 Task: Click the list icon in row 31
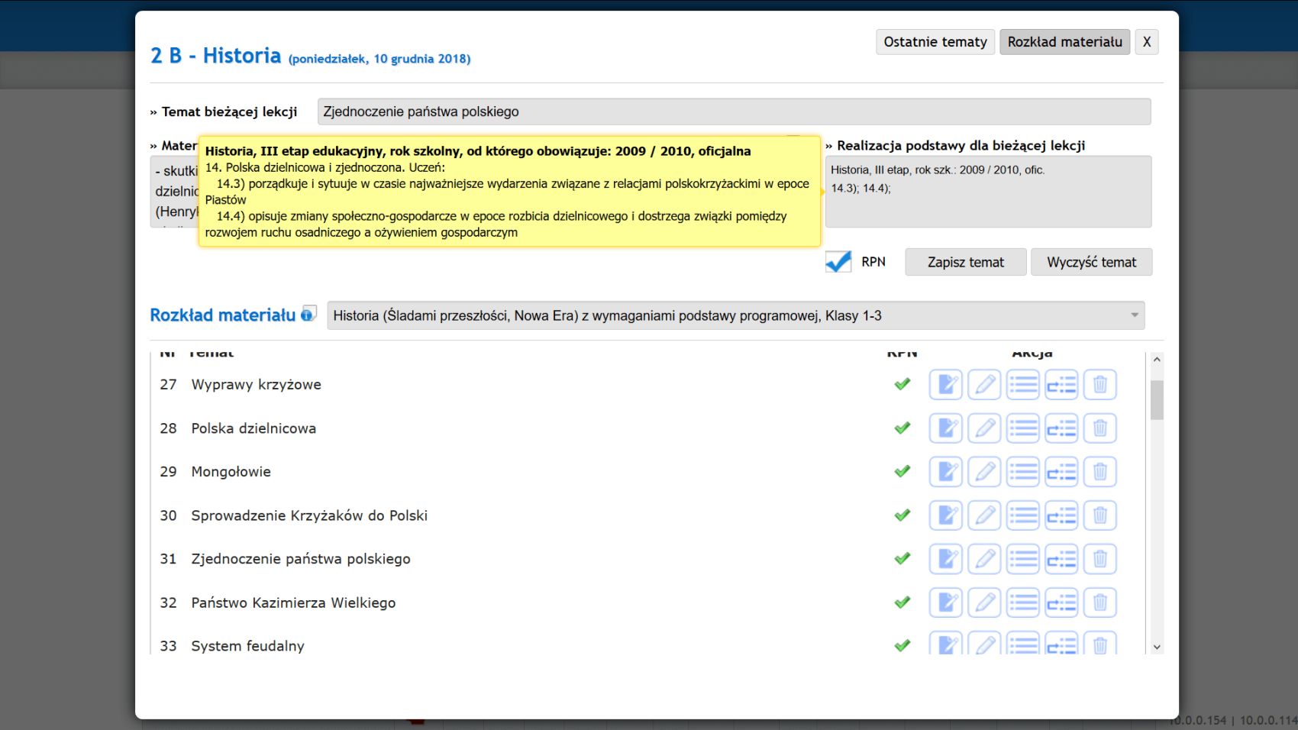1022,559
